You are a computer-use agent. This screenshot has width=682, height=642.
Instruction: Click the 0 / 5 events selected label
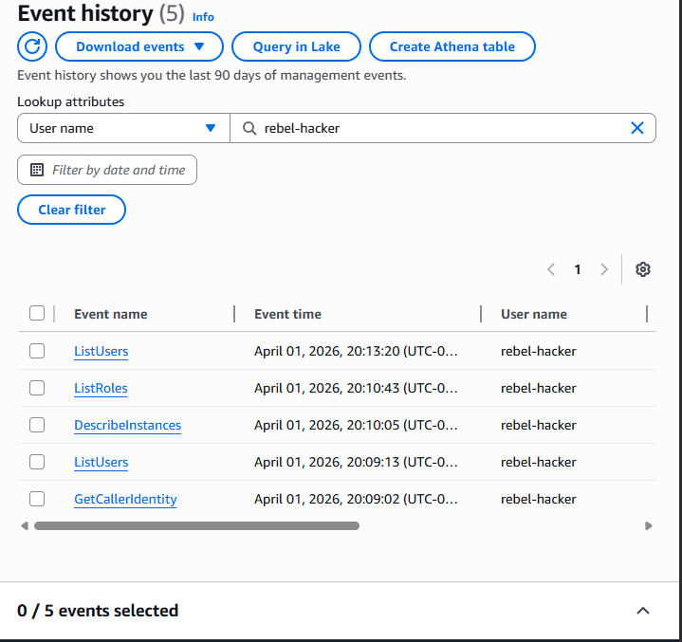(x=98, y=611)
